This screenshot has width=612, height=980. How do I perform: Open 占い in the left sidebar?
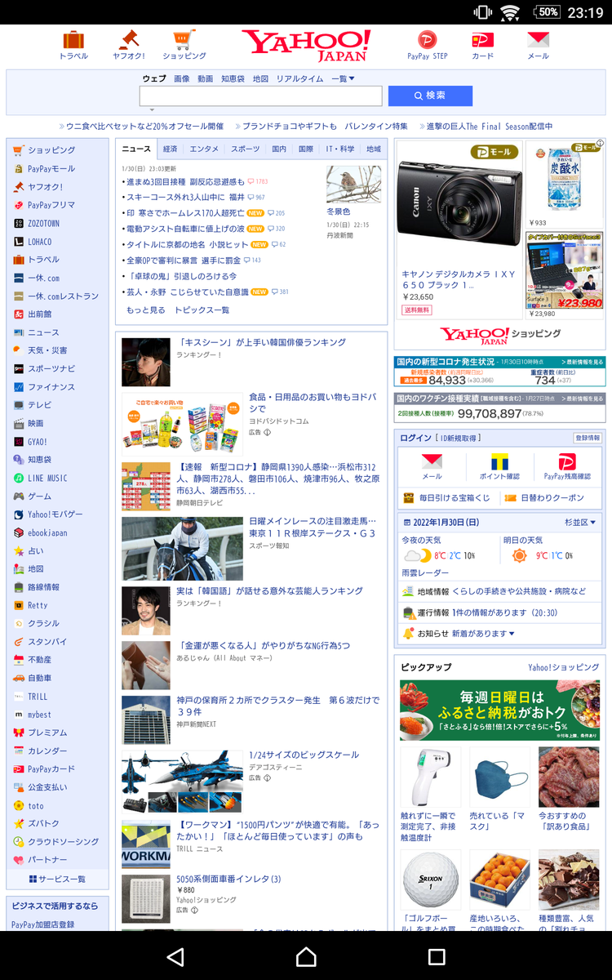[x=36, y=550]
